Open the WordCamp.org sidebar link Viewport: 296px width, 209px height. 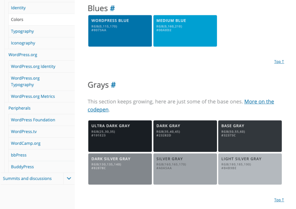click(26, 143)
